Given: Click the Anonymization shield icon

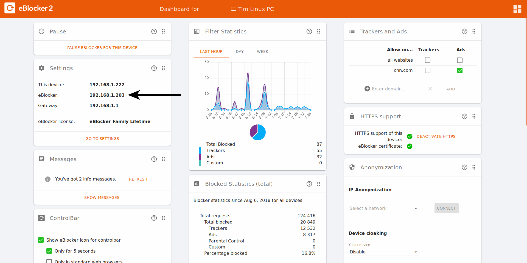Looking at the screenshot, I should tap(352, 167).
